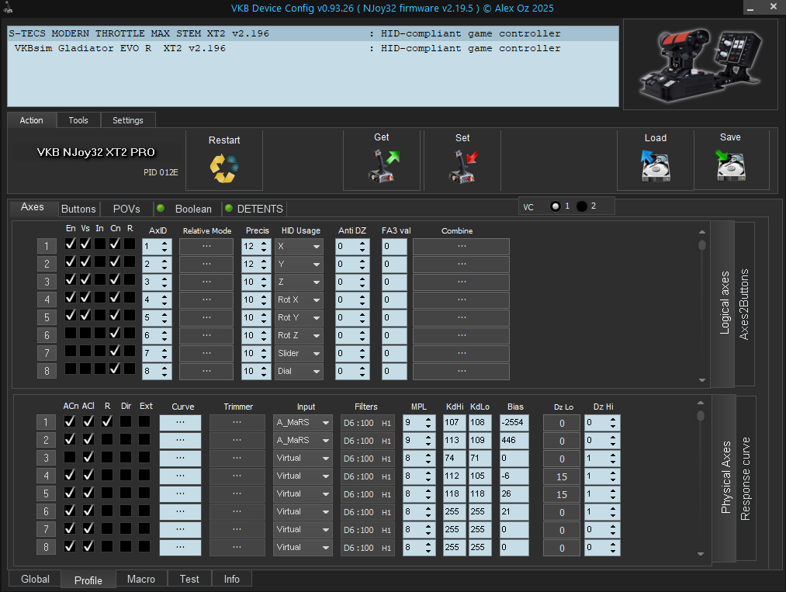Open Input dropdown for physical axis 8
The width and height of the screenshot is (786, 592).
point(303,548)
